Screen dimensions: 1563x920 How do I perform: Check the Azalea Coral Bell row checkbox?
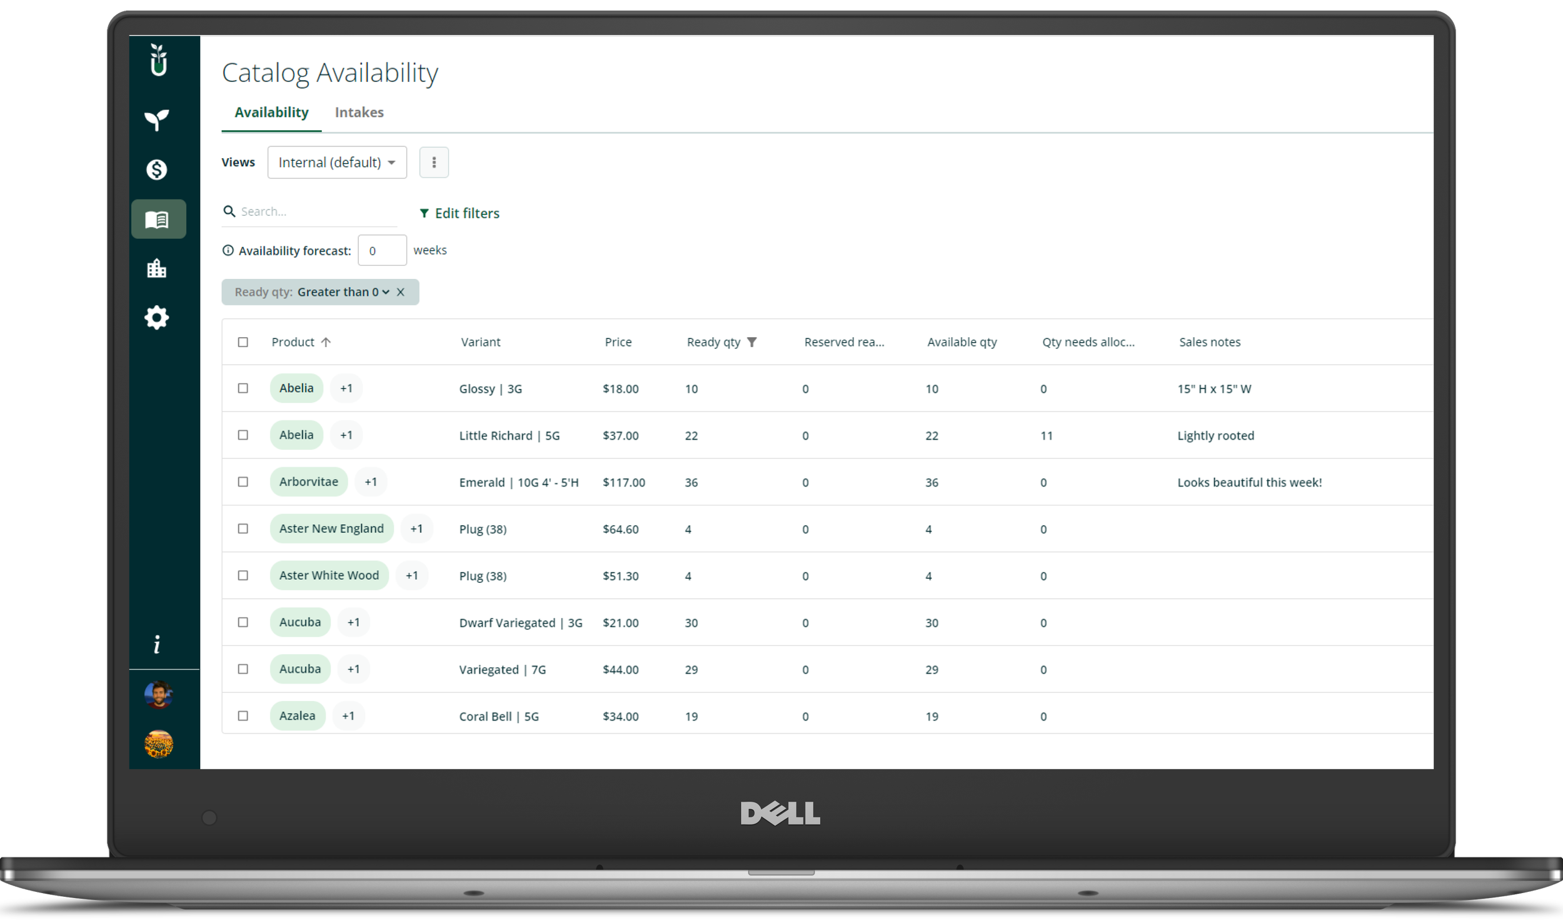click(x=243, y=716)
